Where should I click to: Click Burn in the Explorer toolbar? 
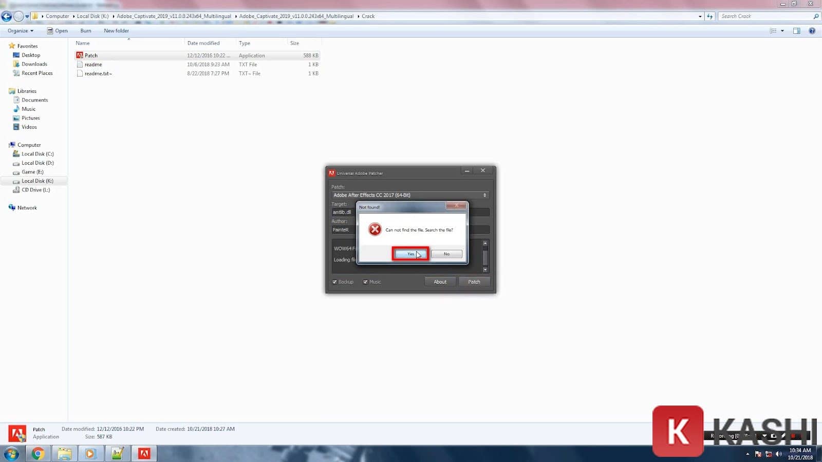85,31
